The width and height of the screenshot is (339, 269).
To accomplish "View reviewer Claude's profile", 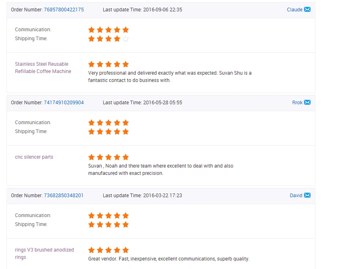I will click(294, 10).
